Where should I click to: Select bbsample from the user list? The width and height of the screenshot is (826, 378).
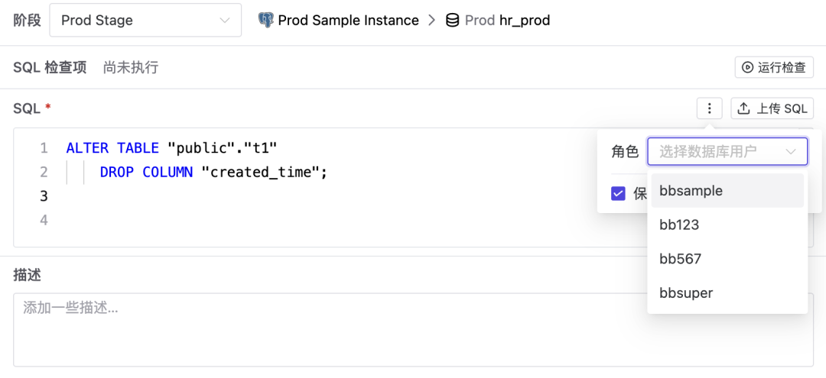point(691,191)
